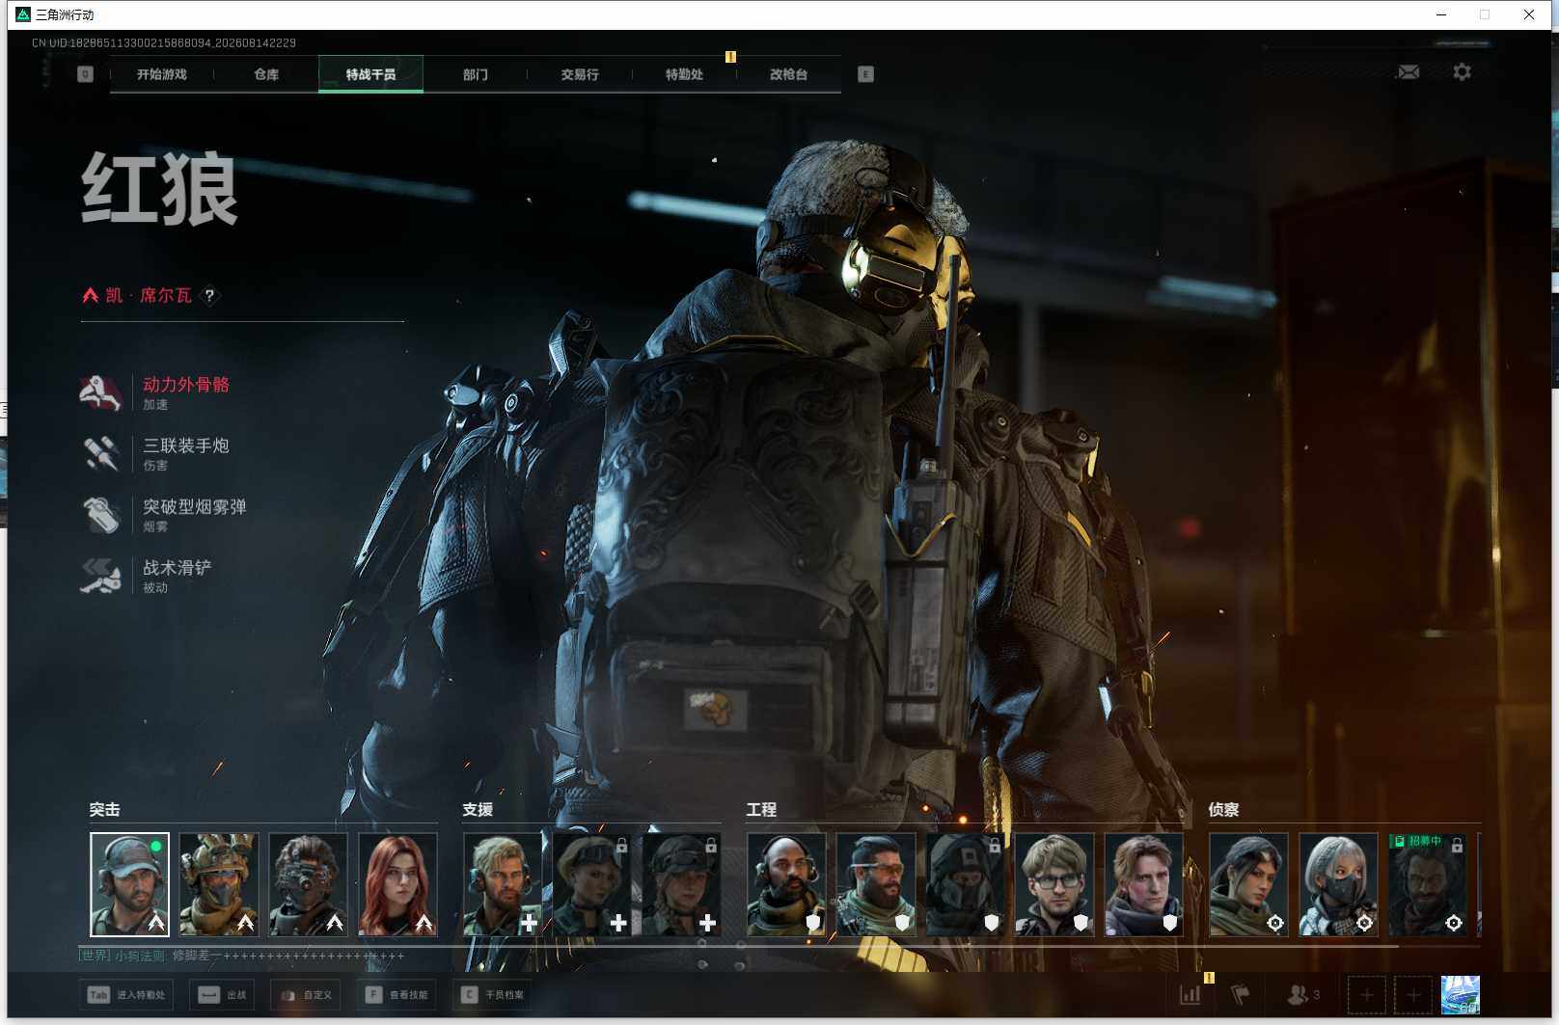1559x1025 pixels.
Task: Choose the engineer with orange glasses
Action: pos(876,884)
